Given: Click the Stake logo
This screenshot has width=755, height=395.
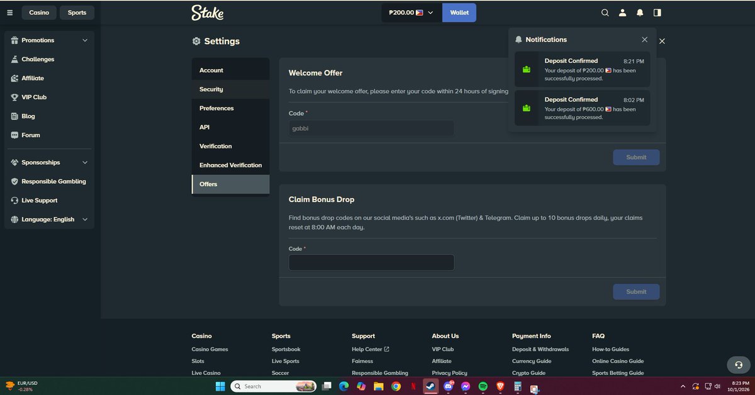Looking at the screenshot, I should [x=208, y=13].
